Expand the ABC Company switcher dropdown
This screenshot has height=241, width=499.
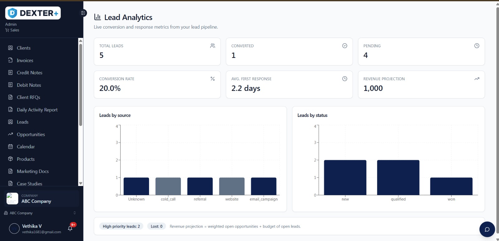click(40, 213)
